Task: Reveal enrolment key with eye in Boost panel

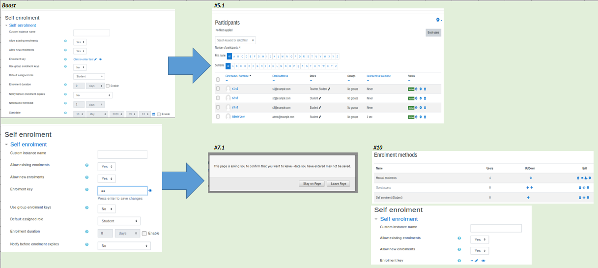Action: click(x=100, y=59)
